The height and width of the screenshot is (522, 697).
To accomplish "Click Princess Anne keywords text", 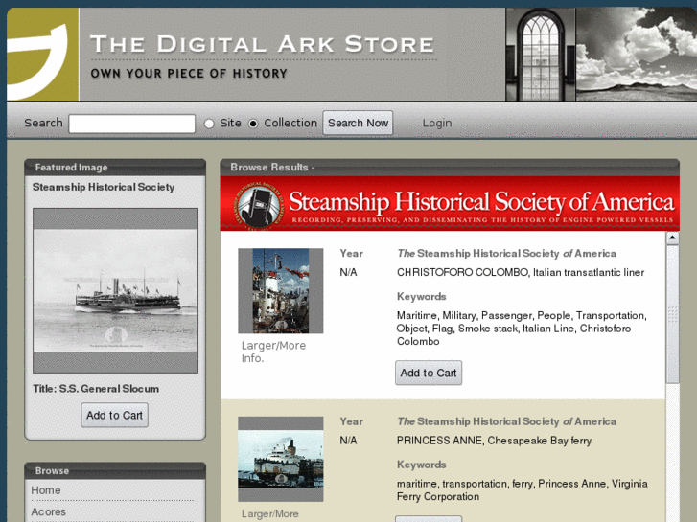I will click(522, 489).
